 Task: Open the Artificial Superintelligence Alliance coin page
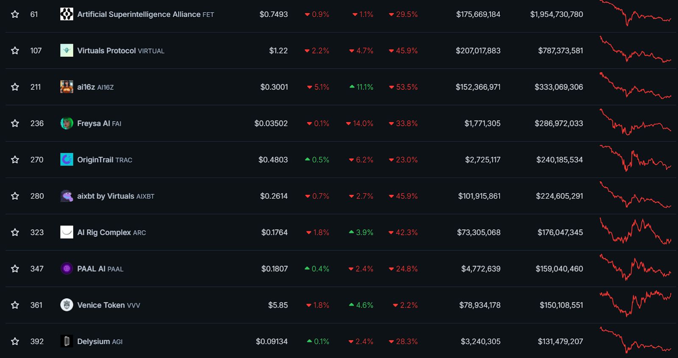click(x=145, y=14)
